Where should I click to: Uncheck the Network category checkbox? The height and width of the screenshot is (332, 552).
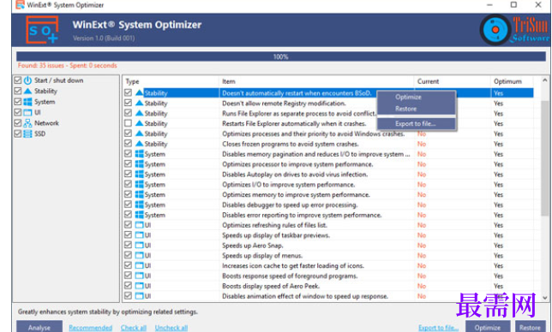click(18, 123)
